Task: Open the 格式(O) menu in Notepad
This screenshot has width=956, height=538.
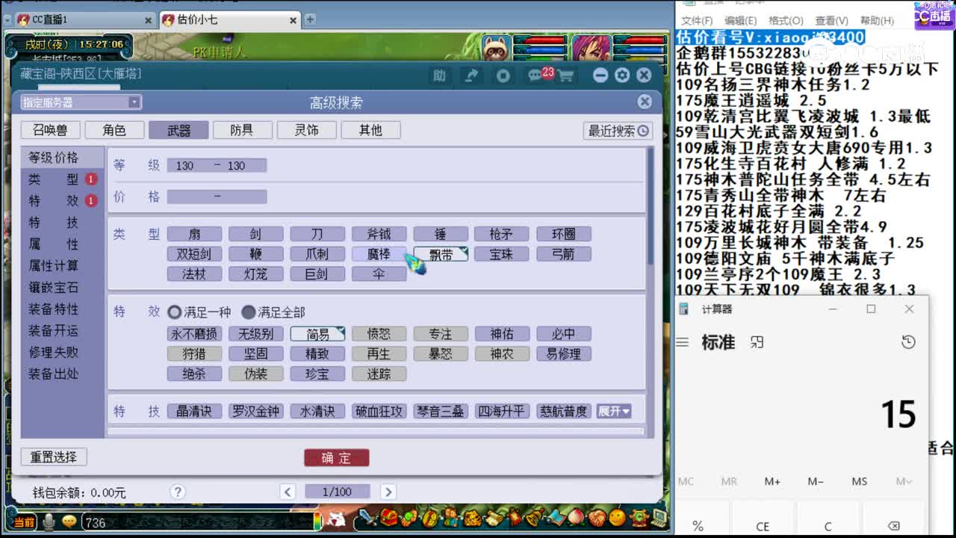Action: [786, 21]
